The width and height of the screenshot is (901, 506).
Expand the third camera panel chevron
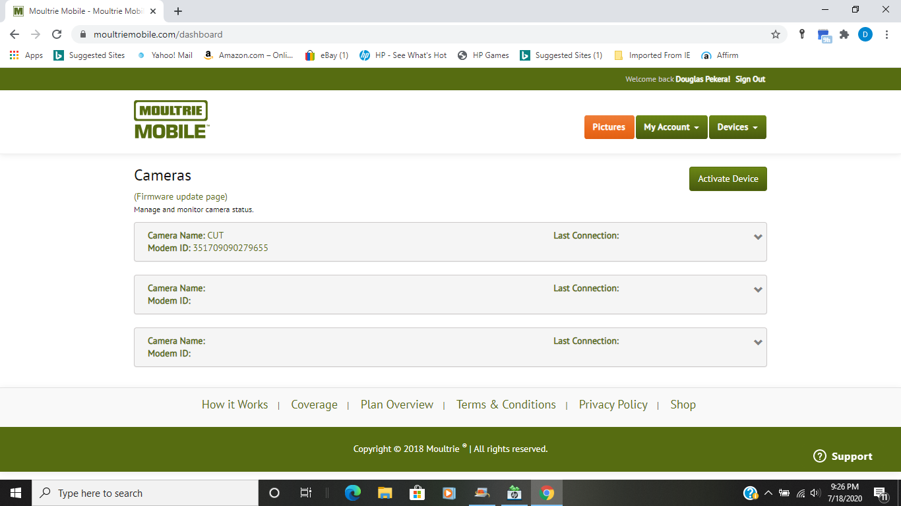[x=758, y=343]
